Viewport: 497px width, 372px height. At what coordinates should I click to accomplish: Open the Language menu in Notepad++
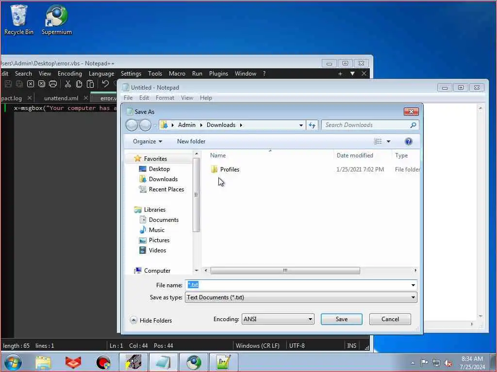[101, 74]
